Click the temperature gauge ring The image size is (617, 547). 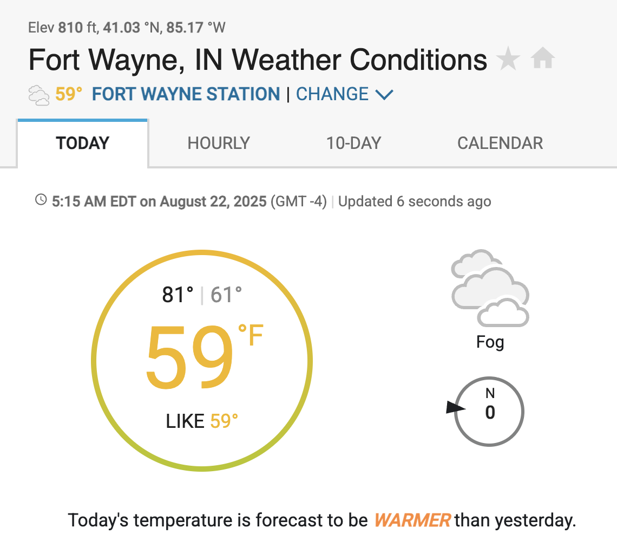[202, 360]
